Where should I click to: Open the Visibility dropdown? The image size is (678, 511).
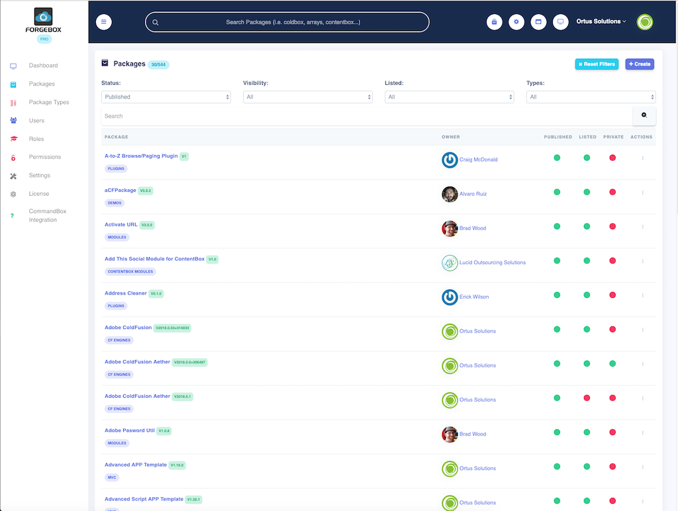(308, 97)
